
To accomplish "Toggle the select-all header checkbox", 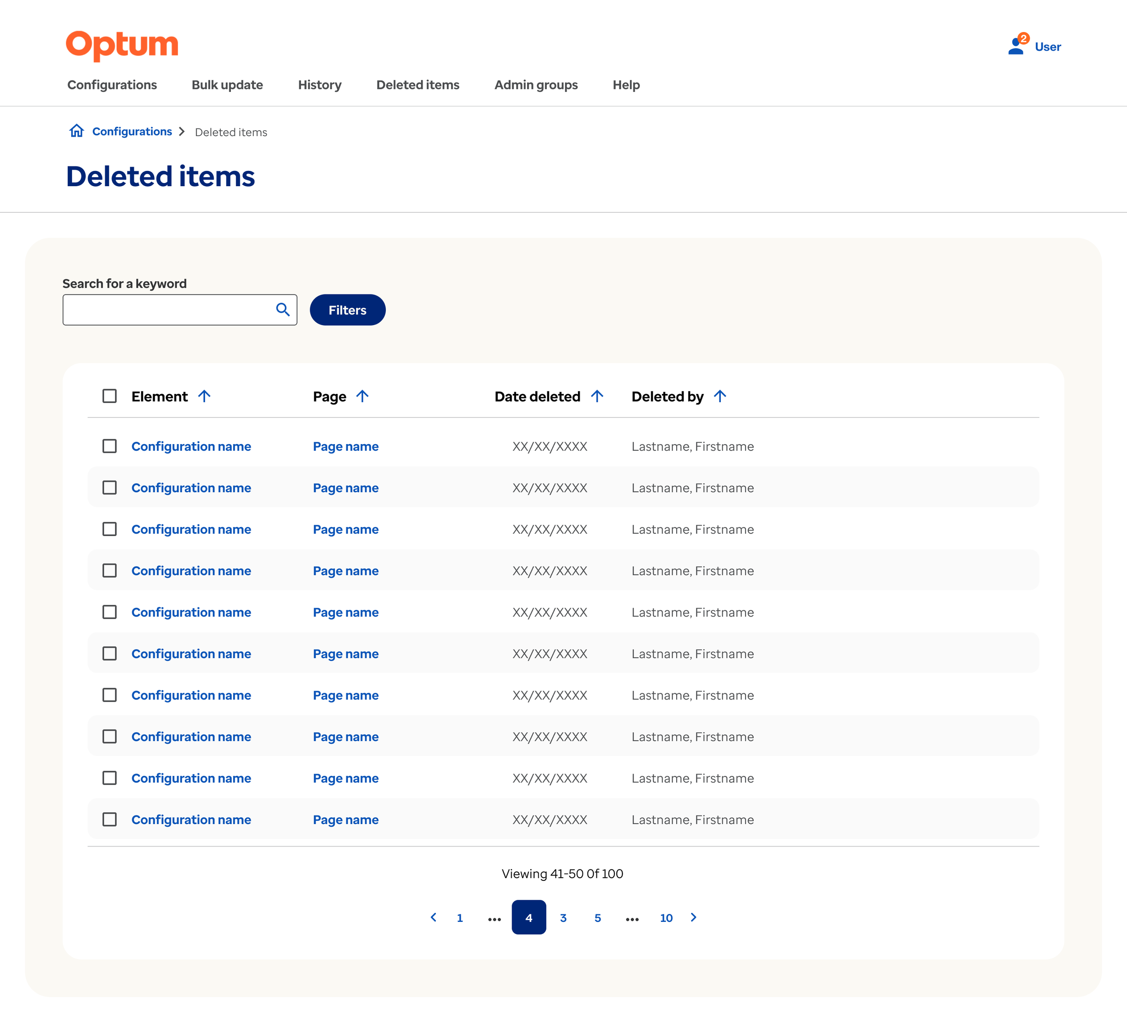I will coord(110,396).
